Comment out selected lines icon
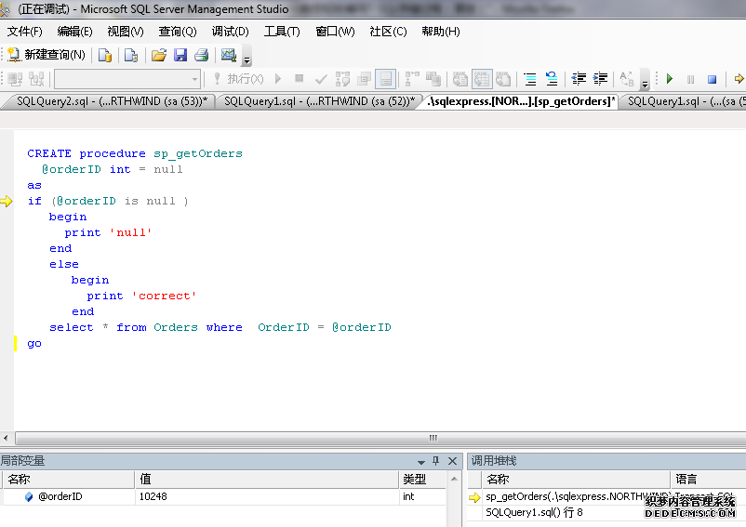This screenshot has width=746, height=527. pos(529,79)
